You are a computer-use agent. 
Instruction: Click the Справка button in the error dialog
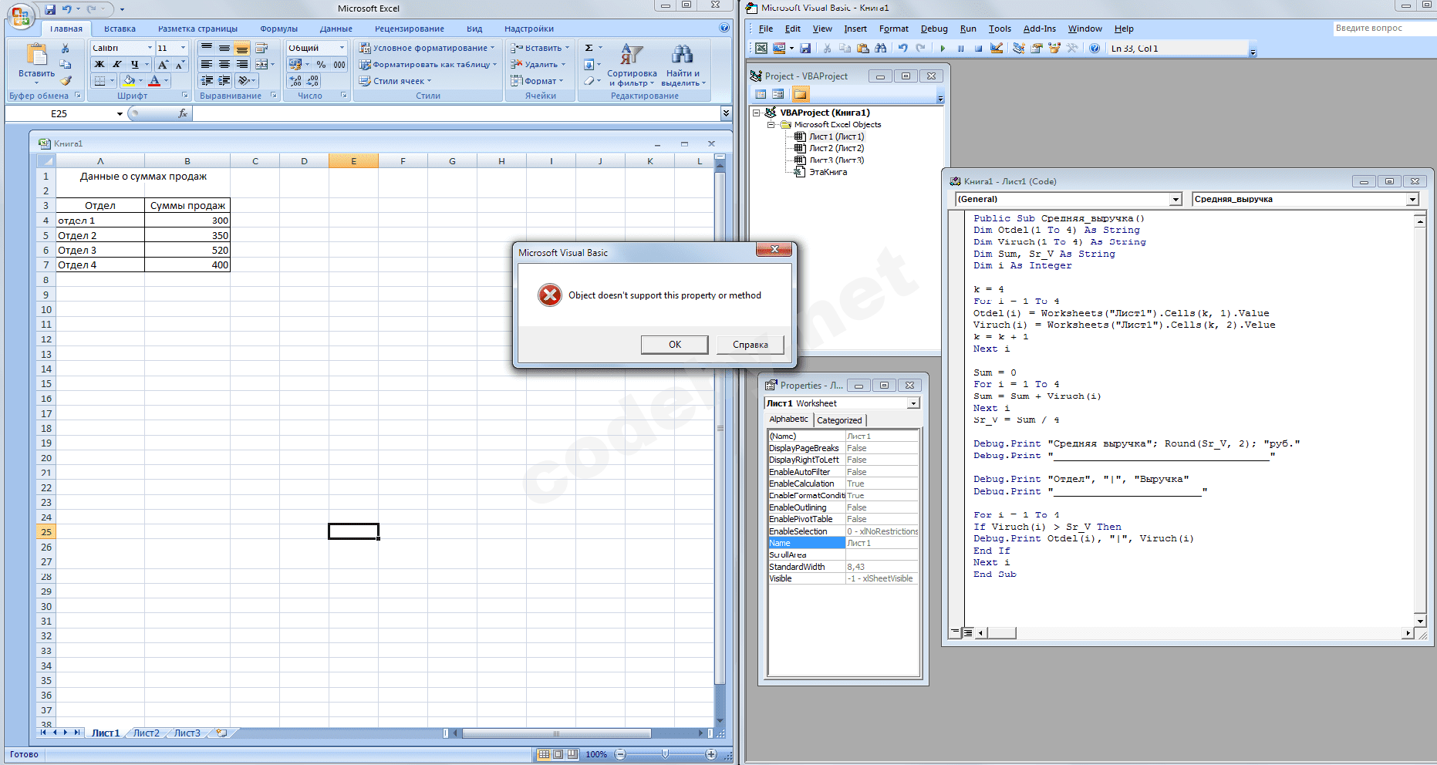click(x=750, y=345)
